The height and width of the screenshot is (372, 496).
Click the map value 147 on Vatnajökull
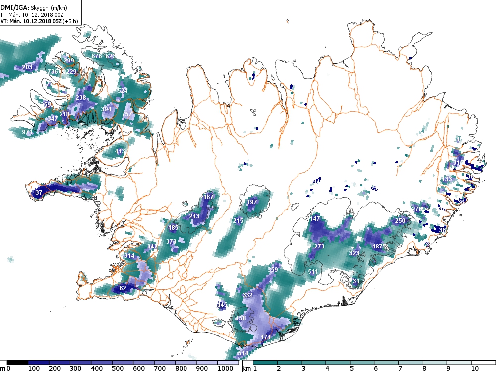click(315, 219)
